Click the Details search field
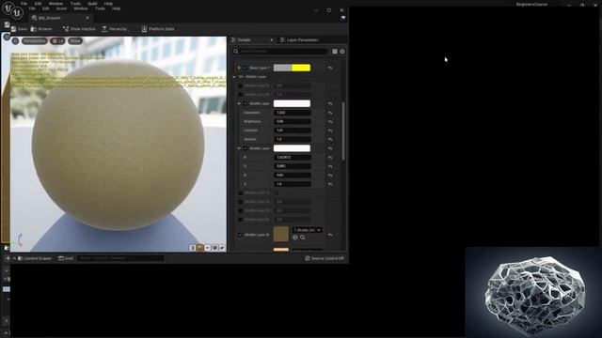This screenshot has height=338, width=602. 281,52
